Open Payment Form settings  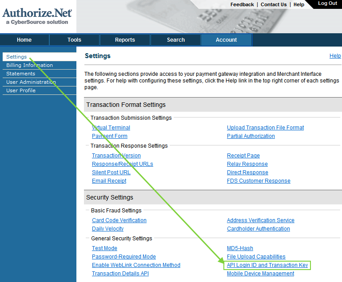[x=110, y=136]
